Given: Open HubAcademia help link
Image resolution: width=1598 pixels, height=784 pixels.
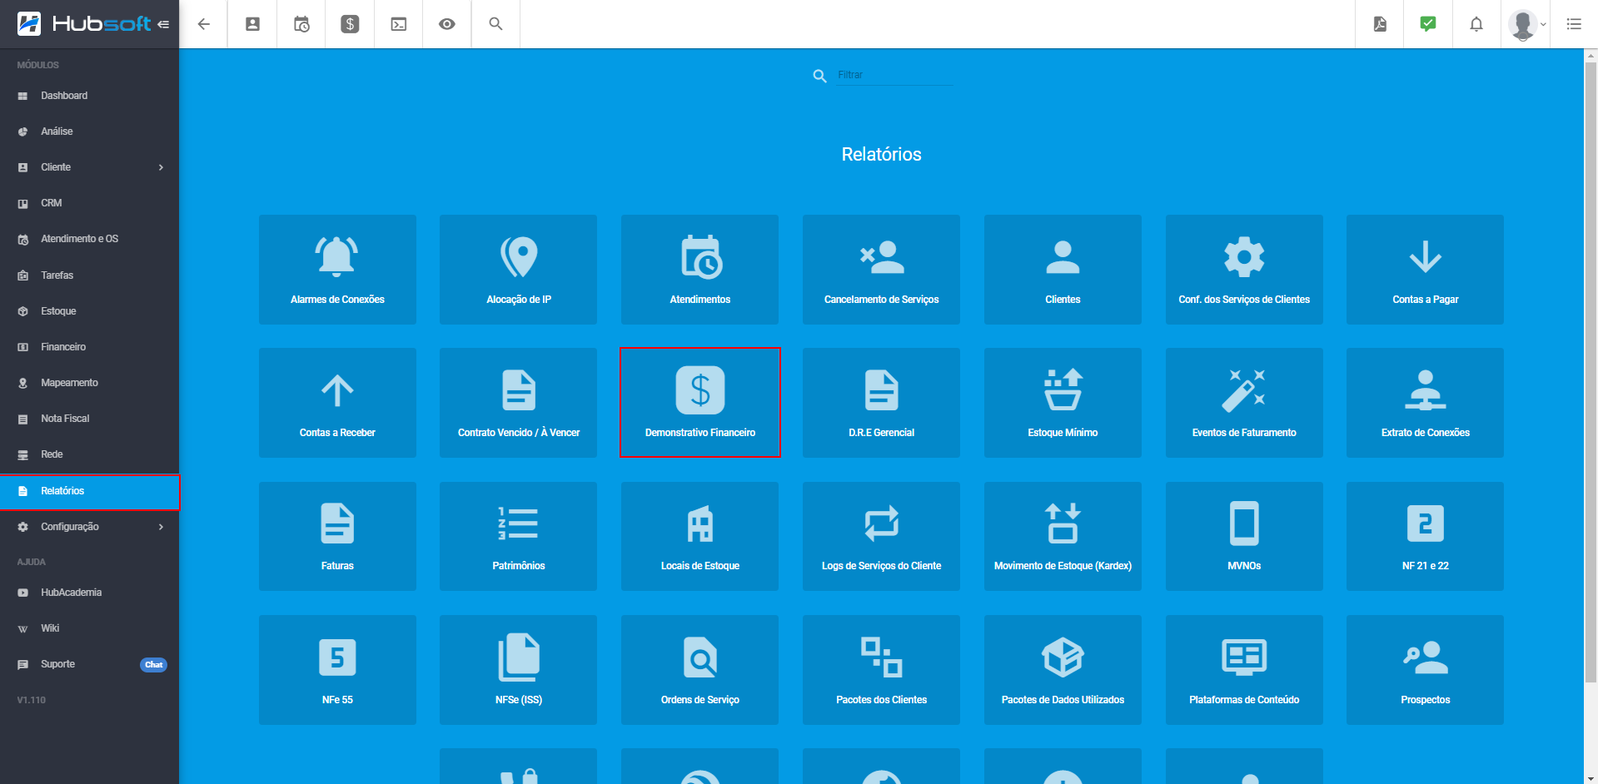Looking at the screenshot, I should (x=89, y=593).
